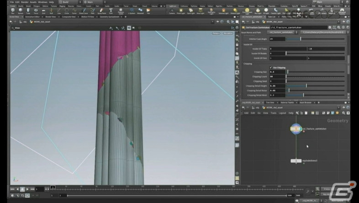Select the cid_fracture_zantetuken node
The image size is (359, 203).
pyautogui.click(x=296, y=129)
